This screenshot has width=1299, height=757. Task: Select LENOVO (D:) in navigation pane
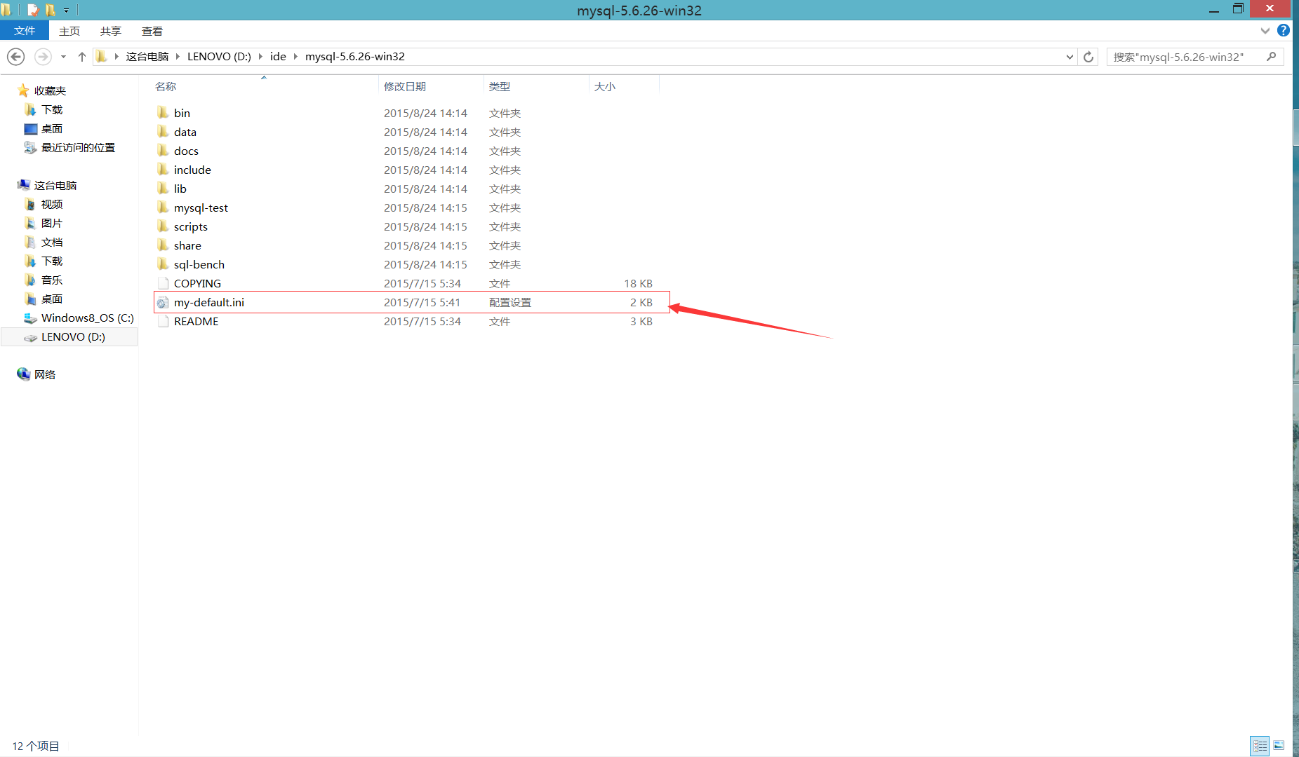69,336
